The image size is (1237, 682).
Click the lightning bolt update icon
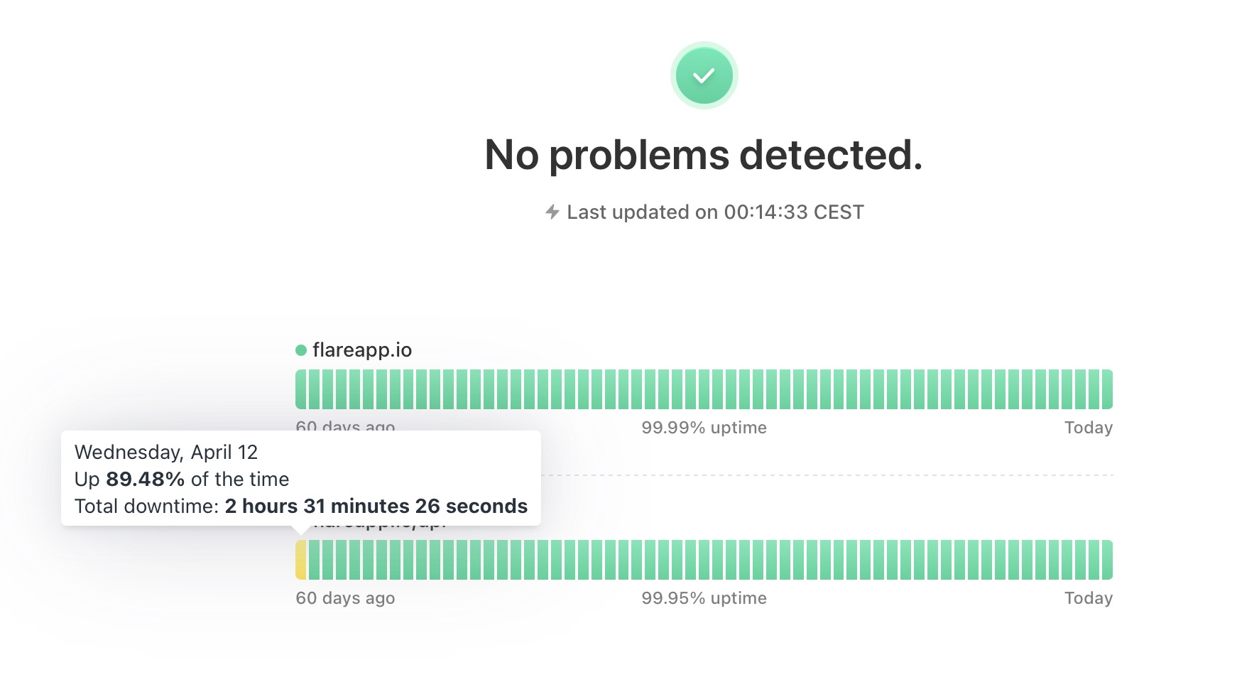point(552,212)
